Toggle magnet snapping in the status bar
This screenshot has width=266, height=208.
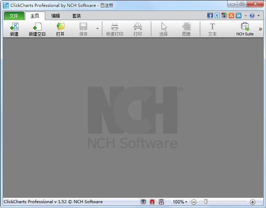[152, 202]
